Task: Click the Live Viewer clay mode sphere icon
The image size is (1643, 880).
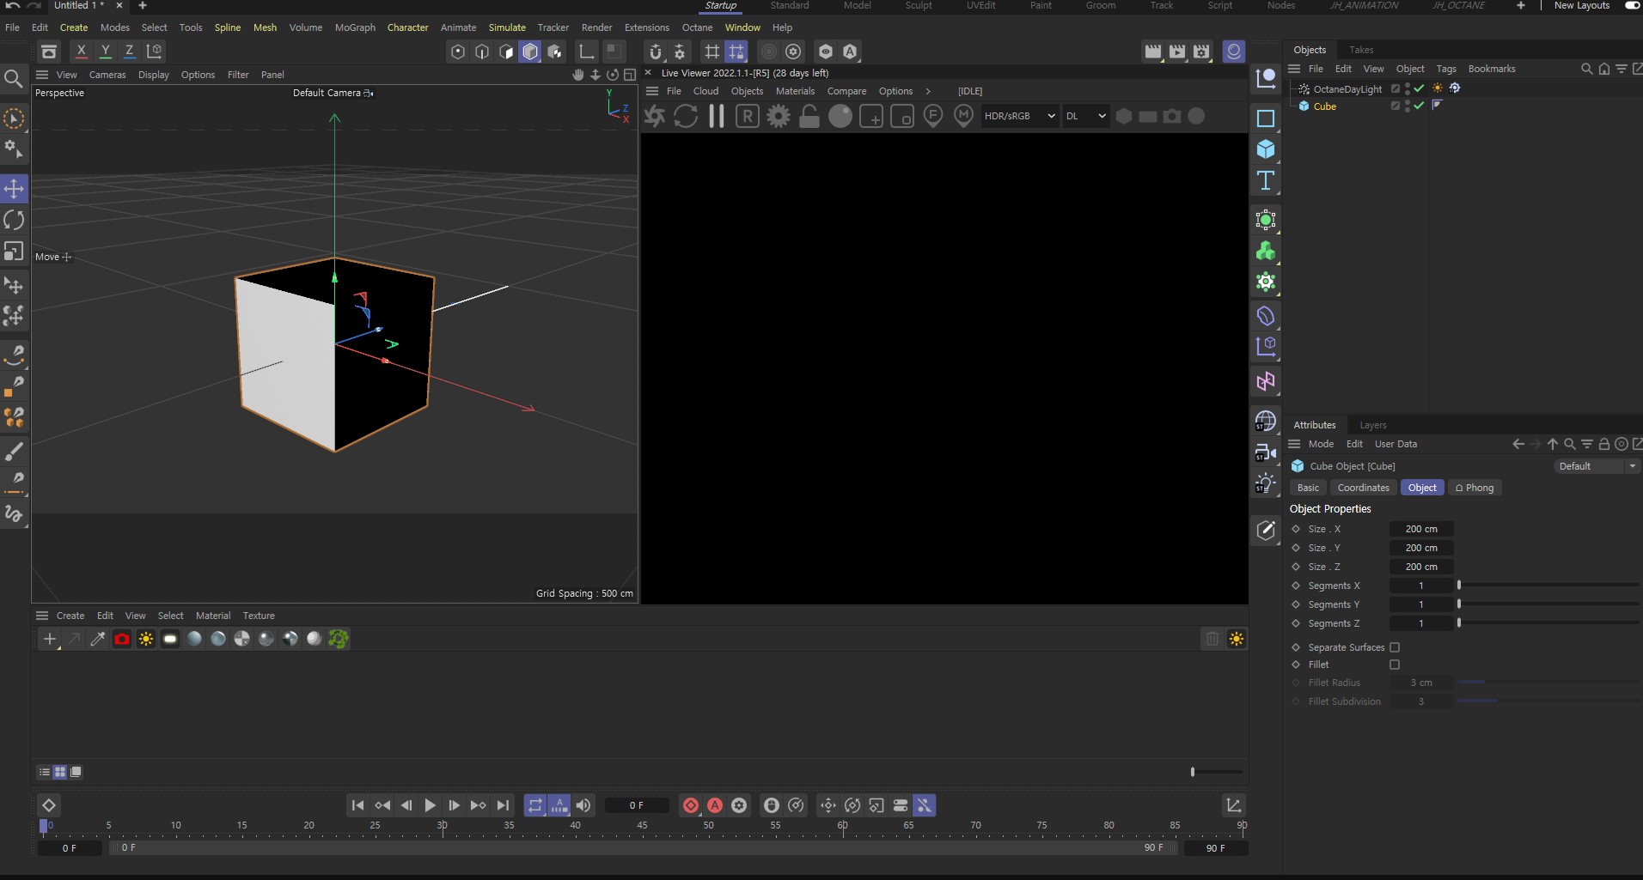Action: coord(840,116)
